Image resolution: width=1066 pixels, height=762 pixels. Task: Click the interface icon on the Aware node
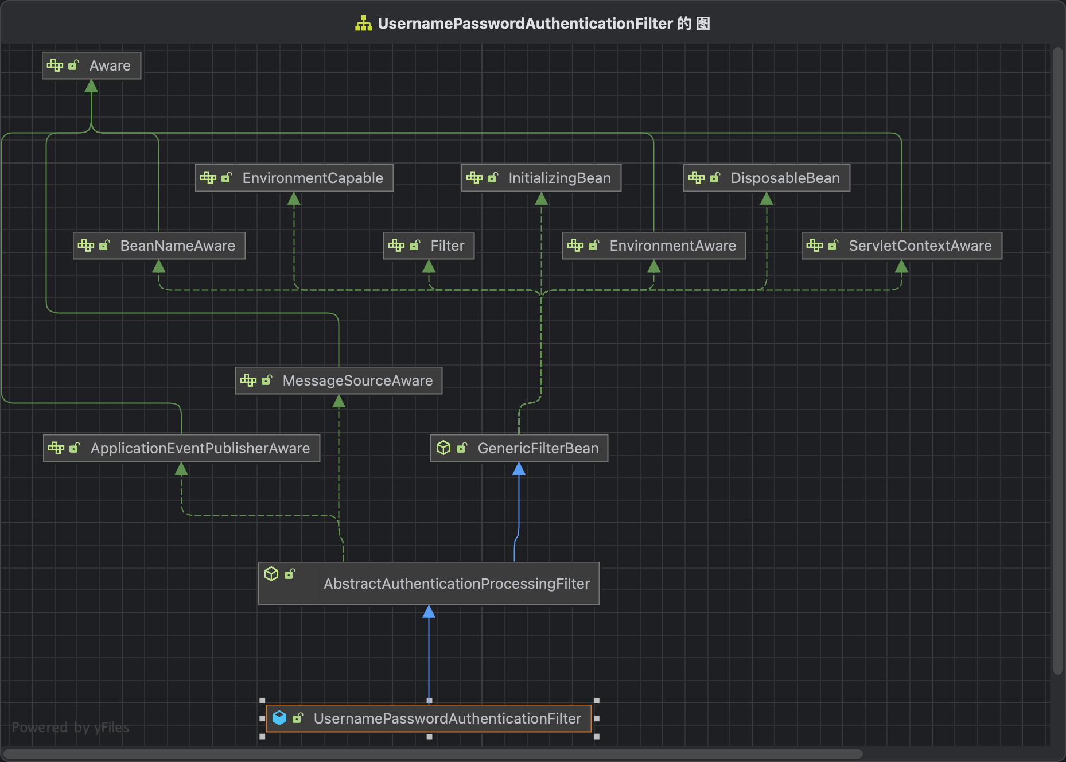point(56,65)
